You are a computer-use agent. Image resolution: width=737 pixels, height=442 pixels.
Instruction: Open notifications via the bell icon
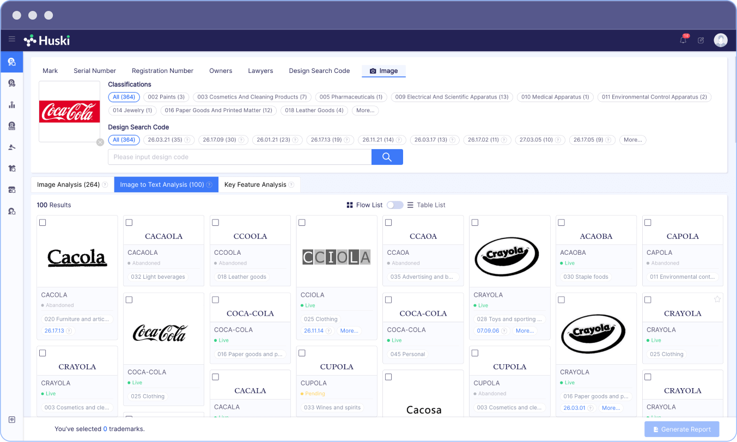point(683,40)
